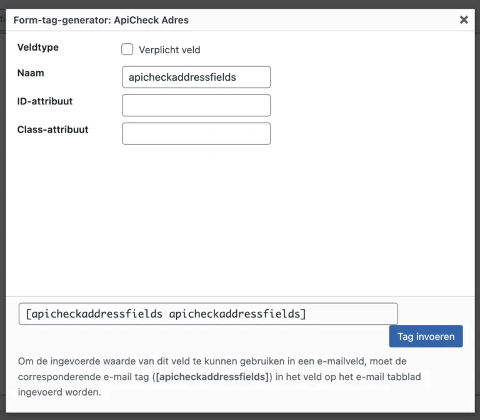Close the Form-tag-generator dialog with the X
The height and width of the screenshot is (420, 480).
(464, 20)
